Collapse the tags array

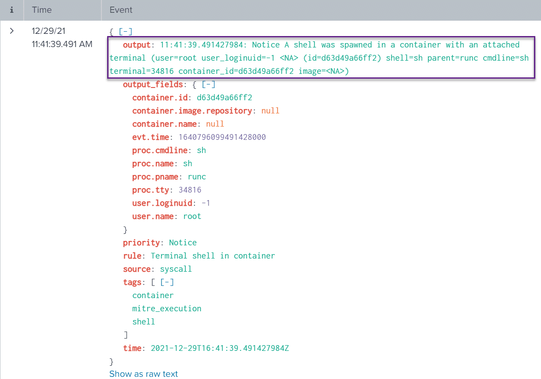pos(167,282)
